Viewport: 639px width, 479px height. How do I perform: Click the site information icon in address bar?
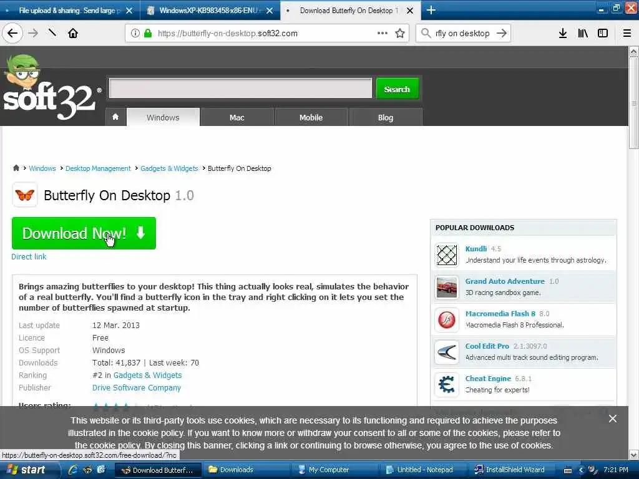click(x=135, y=33)
